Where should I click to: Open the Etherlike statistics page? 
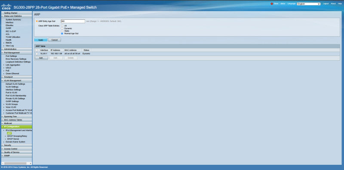click(x=9, y=25)
